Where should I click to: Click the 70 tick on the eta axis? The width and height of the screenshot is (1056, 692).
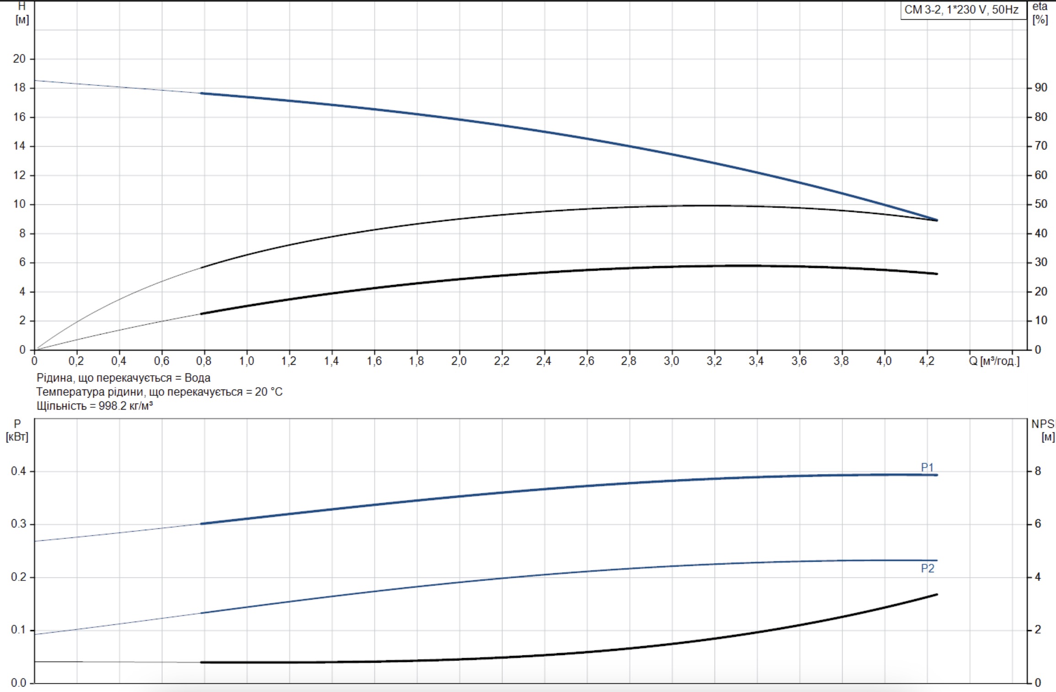pos(1041,146)
